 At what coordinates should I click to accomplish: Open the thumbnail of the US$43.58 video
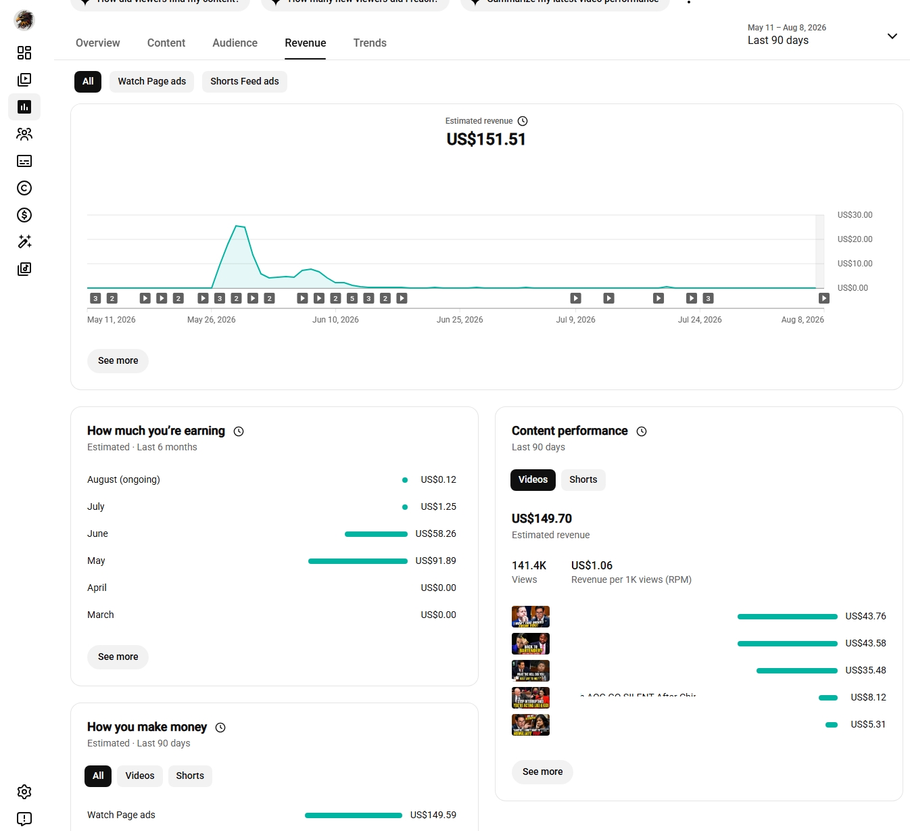click(x=531, y=644)
